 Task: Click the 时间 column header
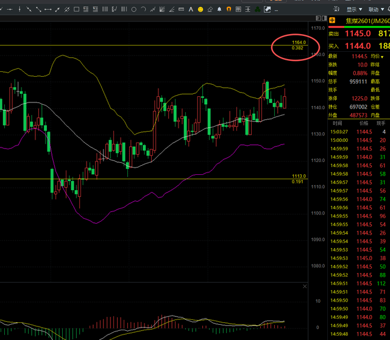[x=337, y=123]
